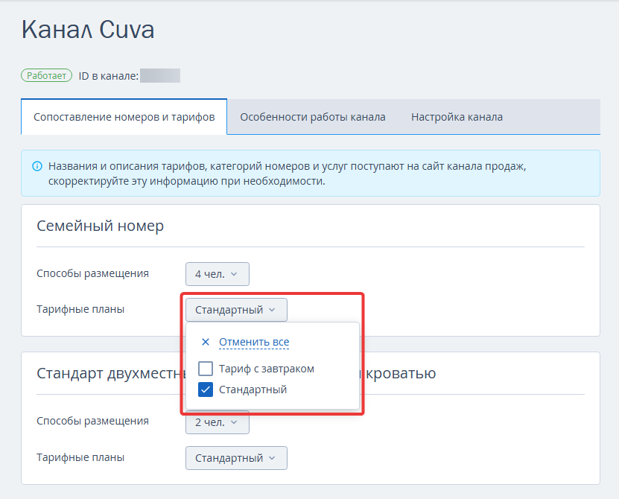Click the chevron on open Стандартный dropdown
This screenshot has width=619, height=499.
272,310
